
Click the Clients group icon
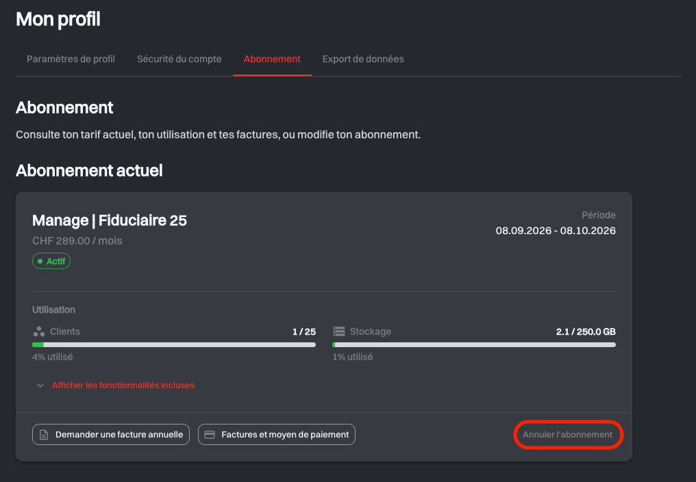[x=39, y=331]
